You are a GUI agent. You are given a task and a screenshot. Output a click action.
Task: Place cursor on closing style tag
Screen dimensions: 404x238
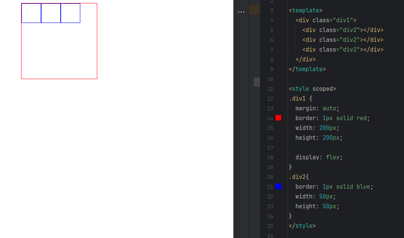pyautogui.click(x=302, y=226)
